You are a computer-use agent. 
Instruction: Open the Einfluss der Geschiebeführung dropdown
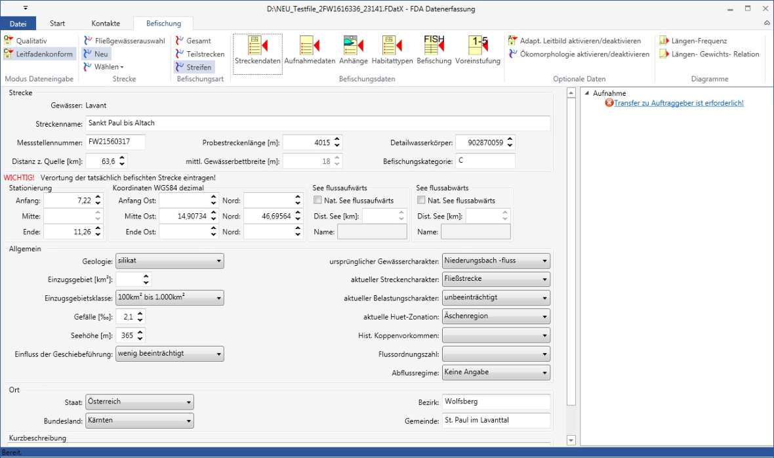click(170, 354)
